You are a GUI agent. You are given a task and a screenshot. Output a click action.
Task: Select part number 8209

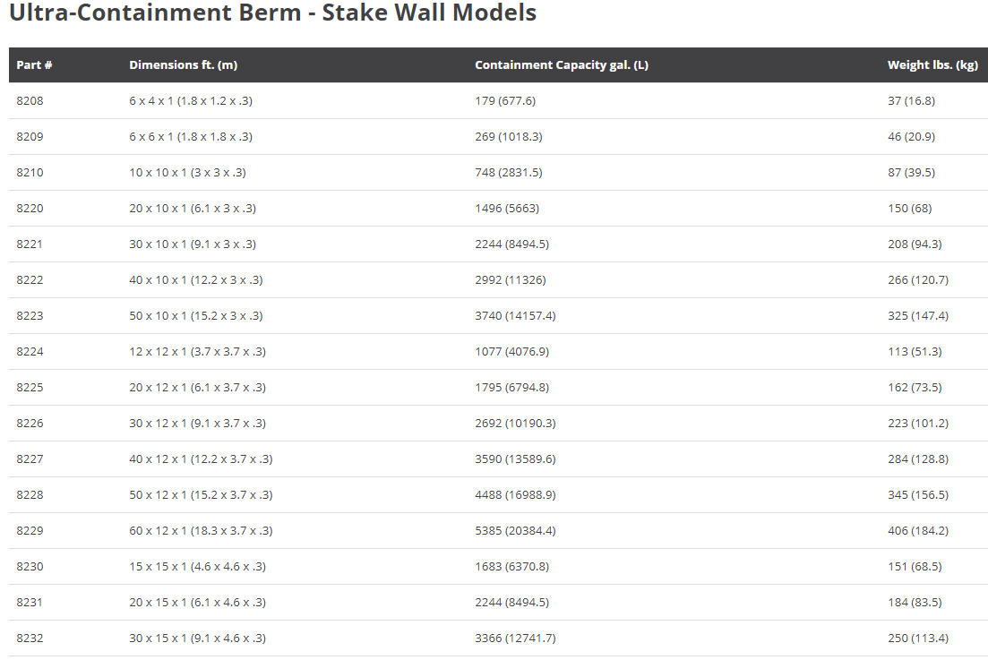[x=30, y=137]
